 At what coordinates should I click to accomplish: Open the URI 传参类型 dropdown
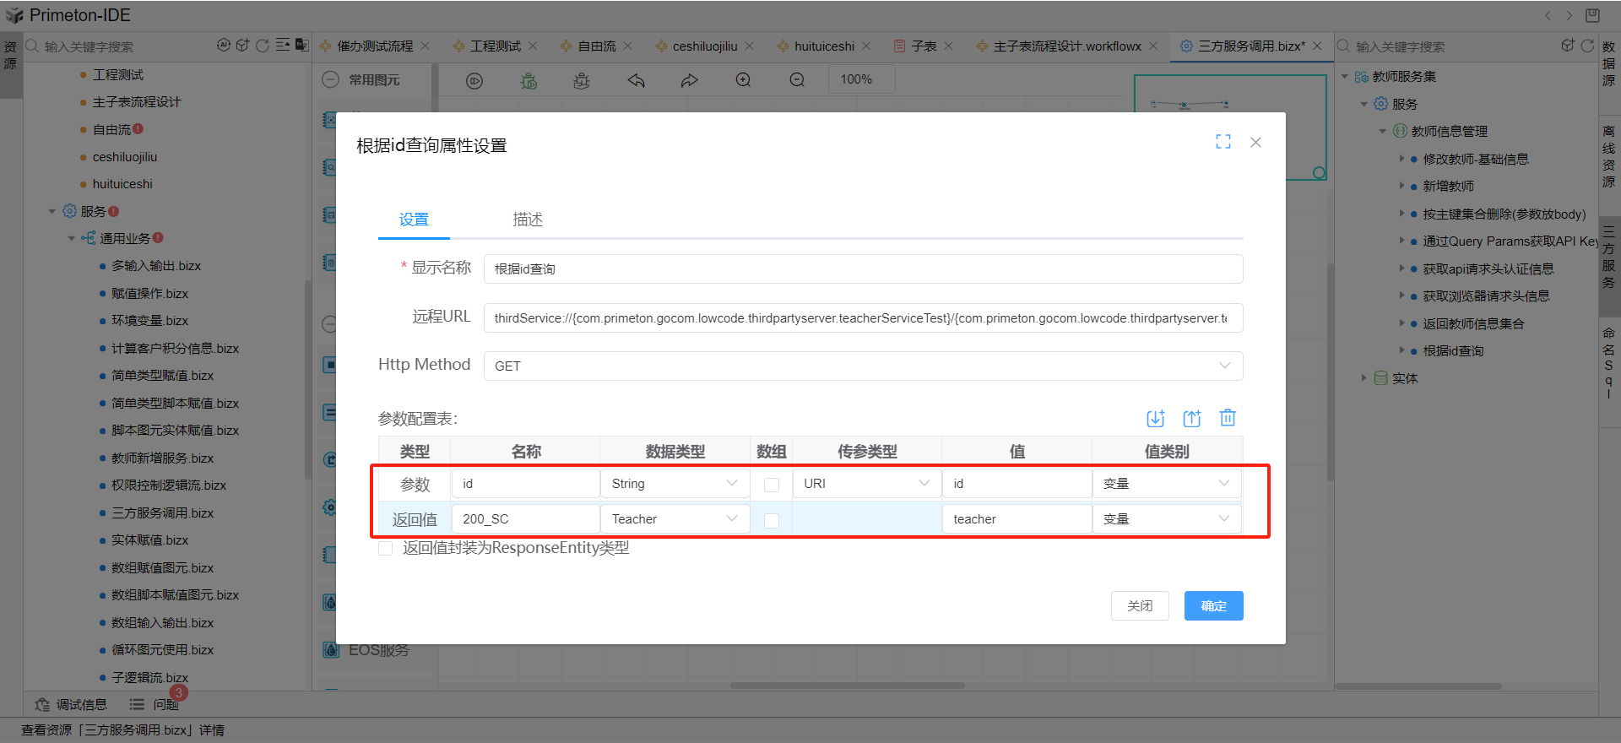[x=865, y=484]
